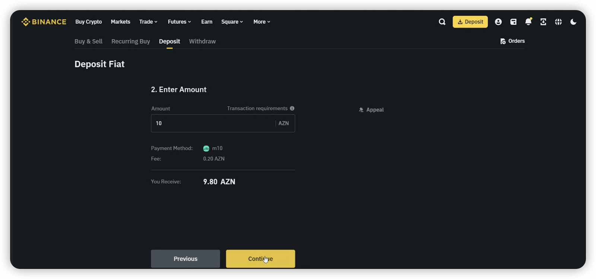Screen dimensions: 596x279
Task: Expand the Square dropdown menu
Action: (232, 22)
